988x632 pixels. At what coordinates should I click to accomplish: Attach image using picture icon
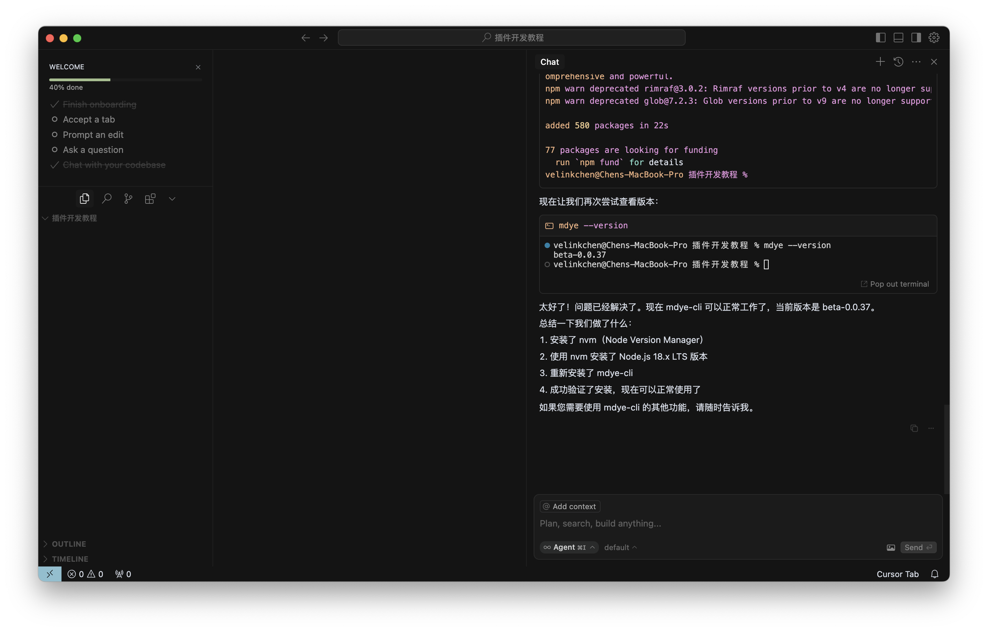(891, 547)
